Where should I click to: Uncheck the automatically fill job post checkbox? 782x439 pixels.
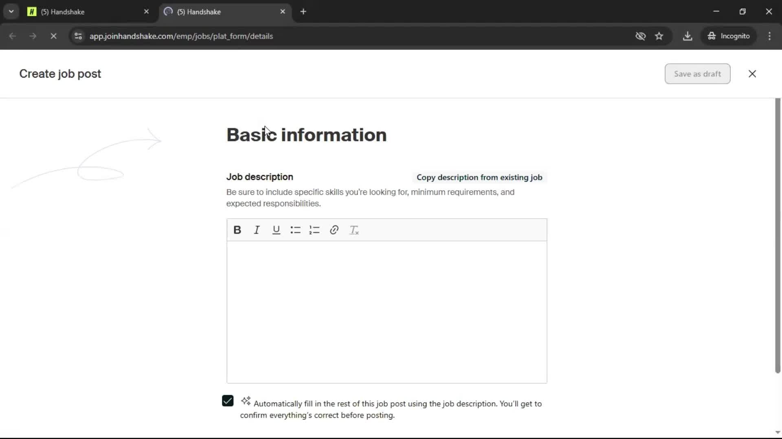click(228, 401)
